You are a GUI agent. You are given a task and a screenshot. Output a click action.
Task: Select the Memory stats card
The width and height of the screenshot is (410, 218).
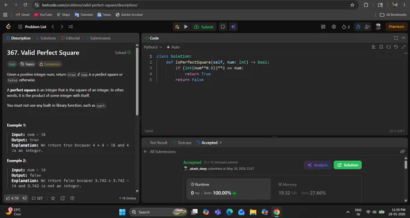[316, 189]
